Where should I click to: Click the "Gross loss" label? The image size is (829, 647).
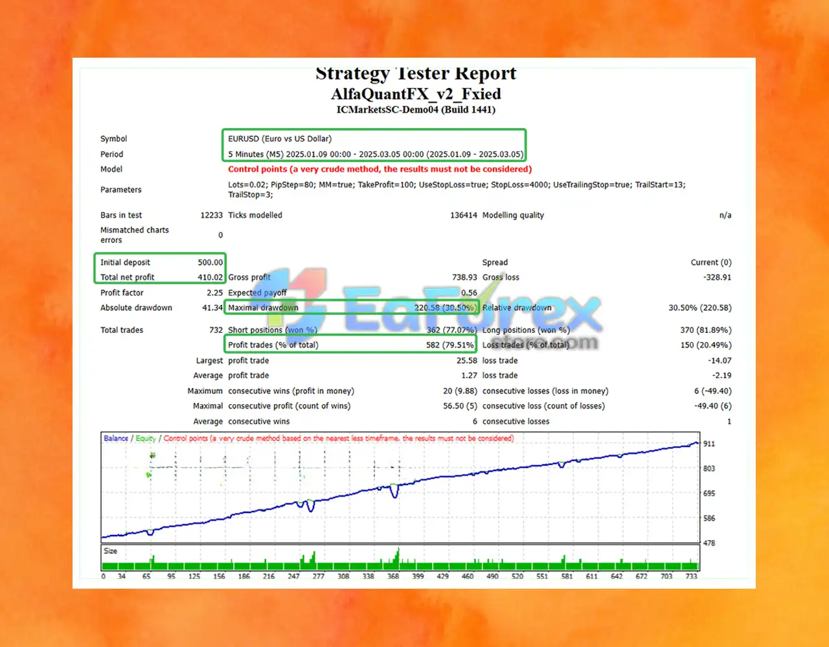coord(501,277)
